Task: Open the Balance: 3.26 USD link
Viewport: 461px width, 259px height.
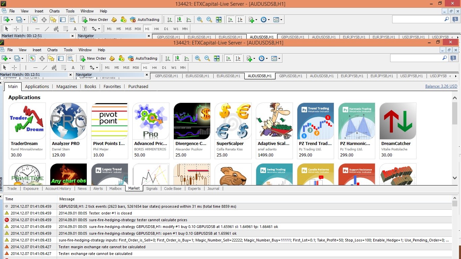Action: point(441,86)
